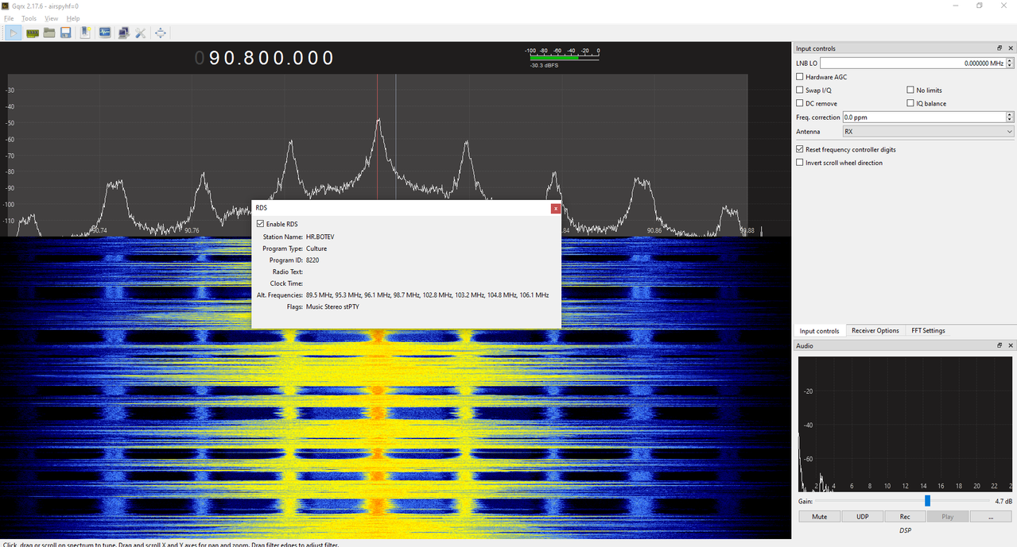Image resolution: width=1017 pixels, height=547 pixels.
Task: Click the save settings floppy icon
Action: (x=66, y=33)
